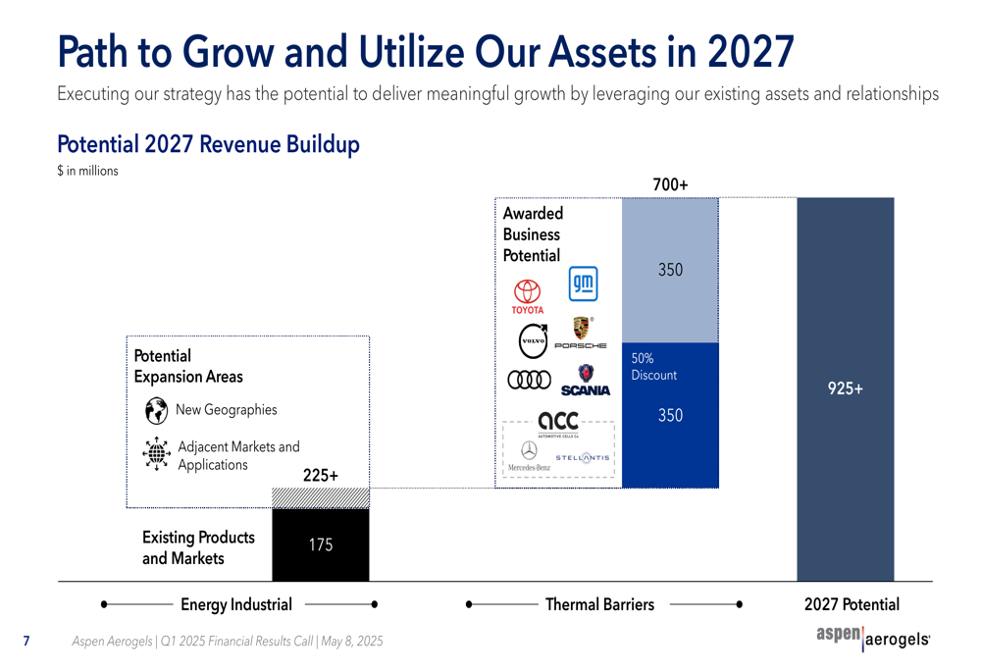Viewport: 981px width, 672px height.
Task: Select the Porsche crest logo
Action: (581, 333)
